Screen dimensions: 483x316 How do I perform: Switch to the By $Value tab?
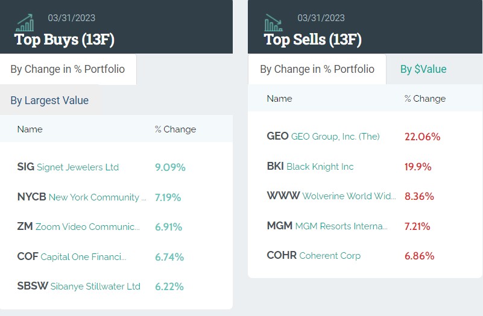[423, 69]
